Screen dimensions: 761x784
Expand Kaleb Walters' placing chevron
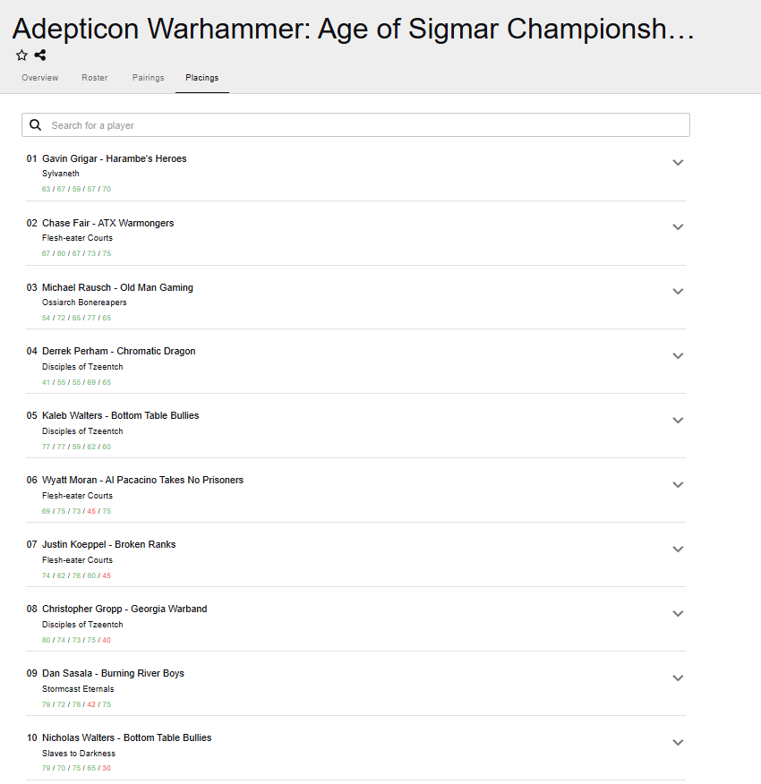pos(678,421)
